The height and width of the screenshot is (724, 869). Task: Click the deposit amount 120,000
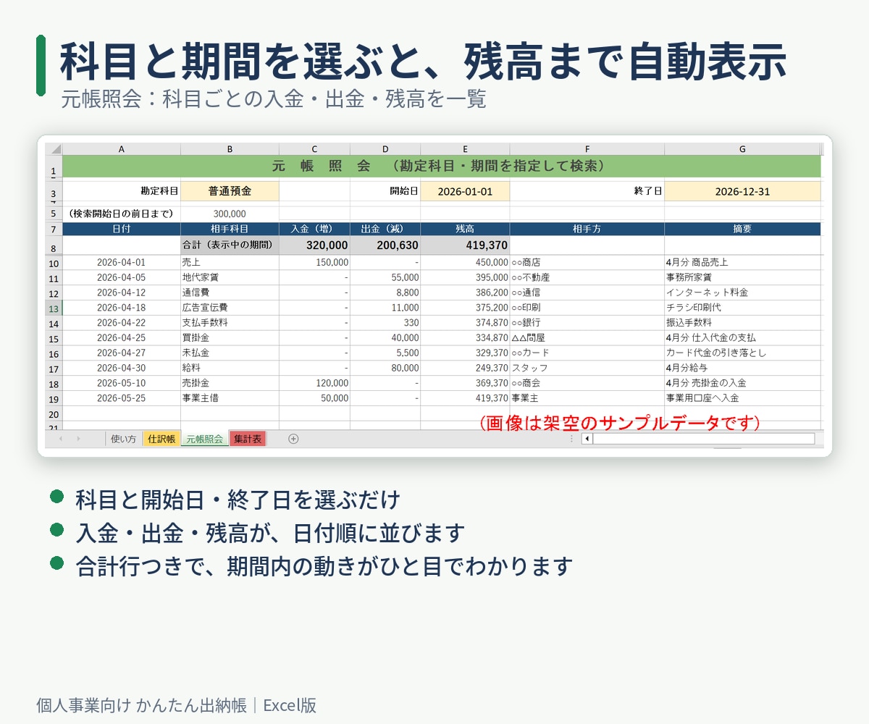314,383
